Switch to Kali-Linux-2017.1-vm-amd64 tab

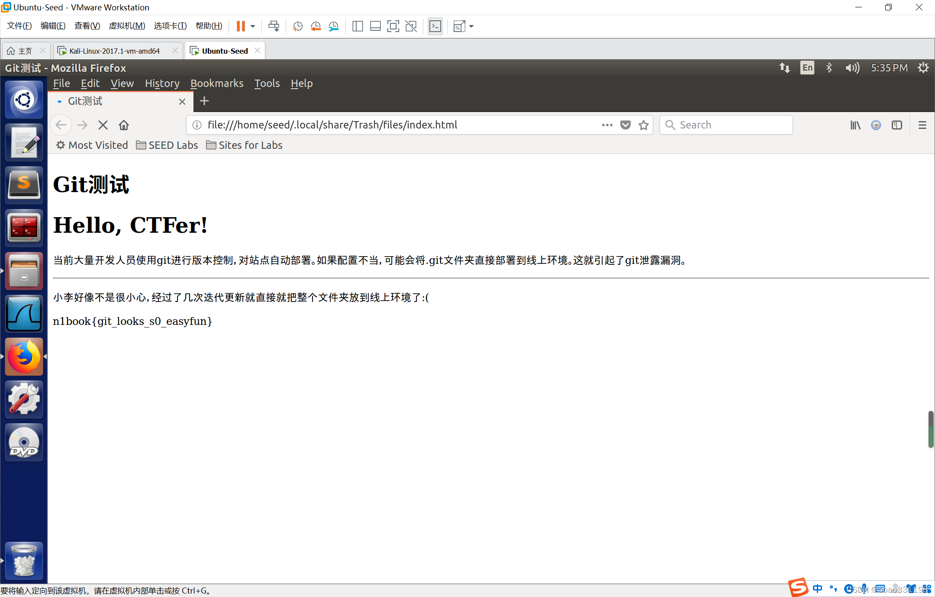tap(115, 51)
